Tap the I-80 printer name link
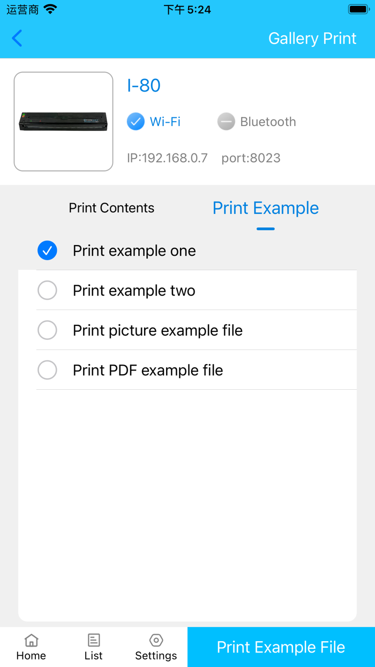375x667 pixels. point(144,85)
